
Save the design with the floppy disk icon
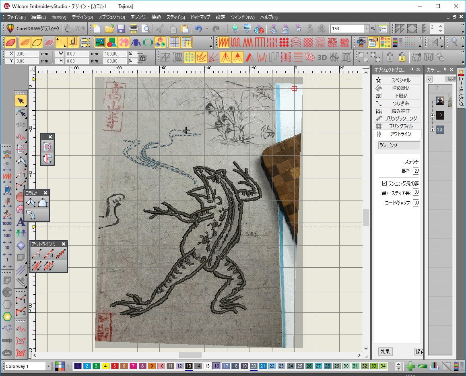click(121, 29)
